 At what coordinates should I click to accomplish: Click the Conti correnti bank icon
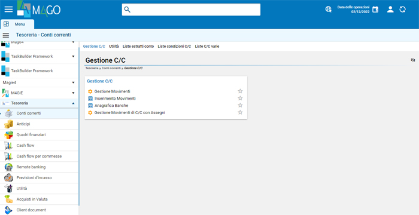[x=8, y=113]
